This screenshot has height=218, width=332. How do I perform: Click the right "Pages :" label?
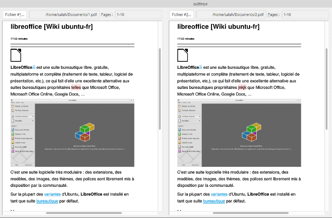[274, 15]
